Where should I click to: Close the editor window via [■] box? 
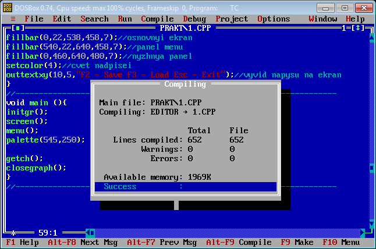coord(17,28)
